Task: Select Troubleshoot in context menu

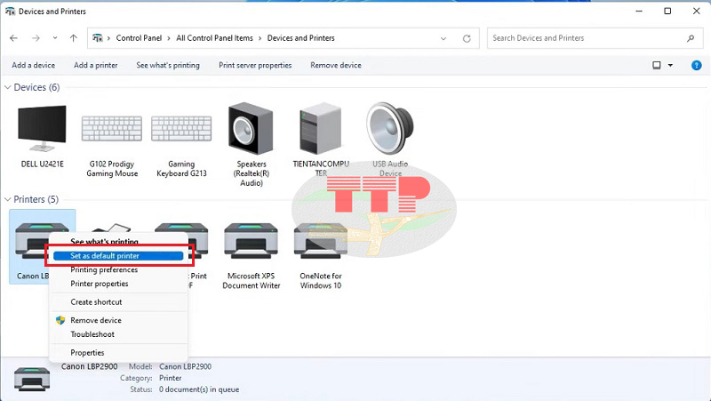Action: pyautogui.click(x=118, y=334)
